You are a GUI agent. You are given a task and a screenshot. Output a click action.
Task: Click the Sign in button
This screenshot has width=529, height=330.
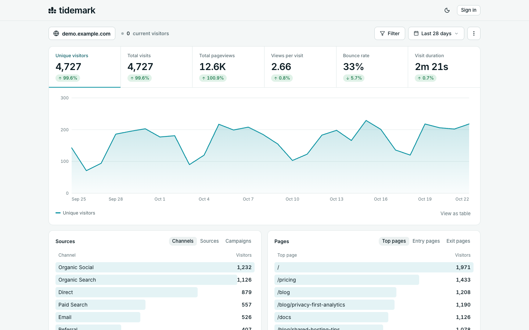tap(468, 10)
